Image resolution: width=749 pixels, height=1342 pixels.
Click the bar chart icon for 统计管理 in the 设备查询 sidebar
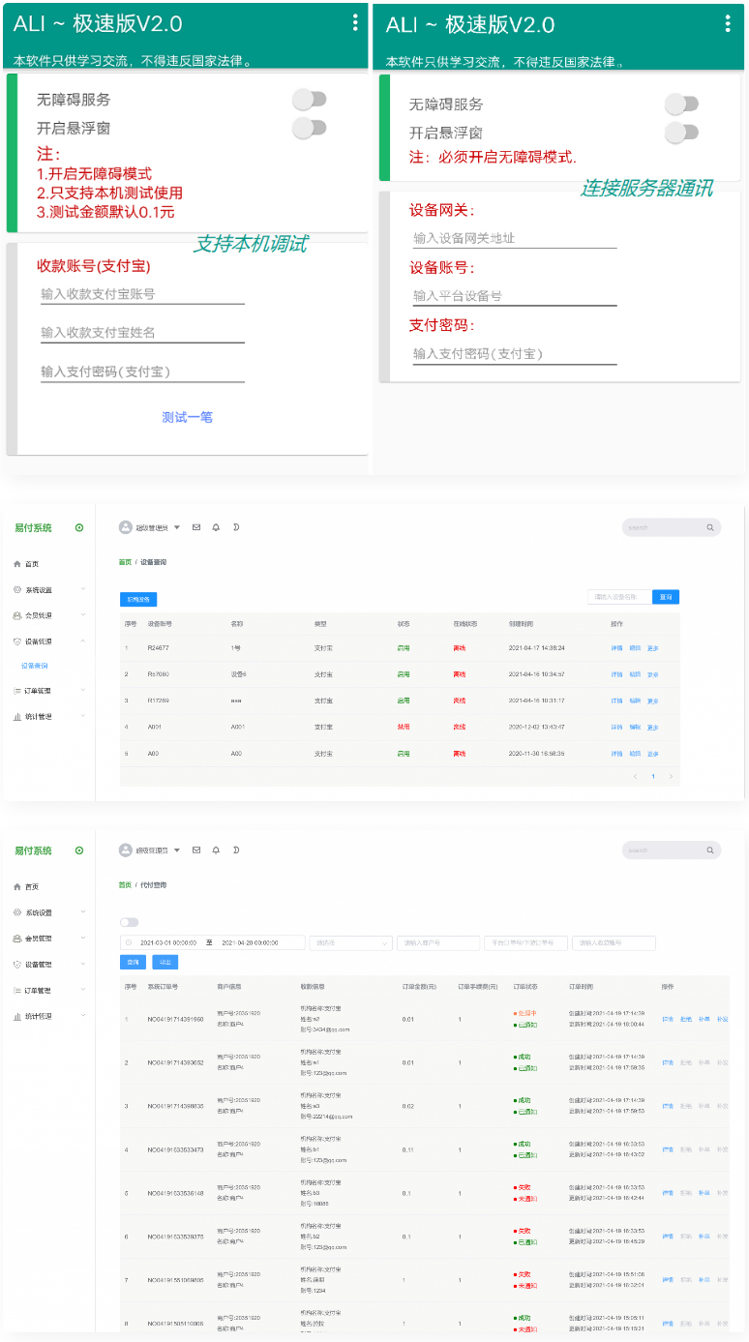(x=17, y=717)
